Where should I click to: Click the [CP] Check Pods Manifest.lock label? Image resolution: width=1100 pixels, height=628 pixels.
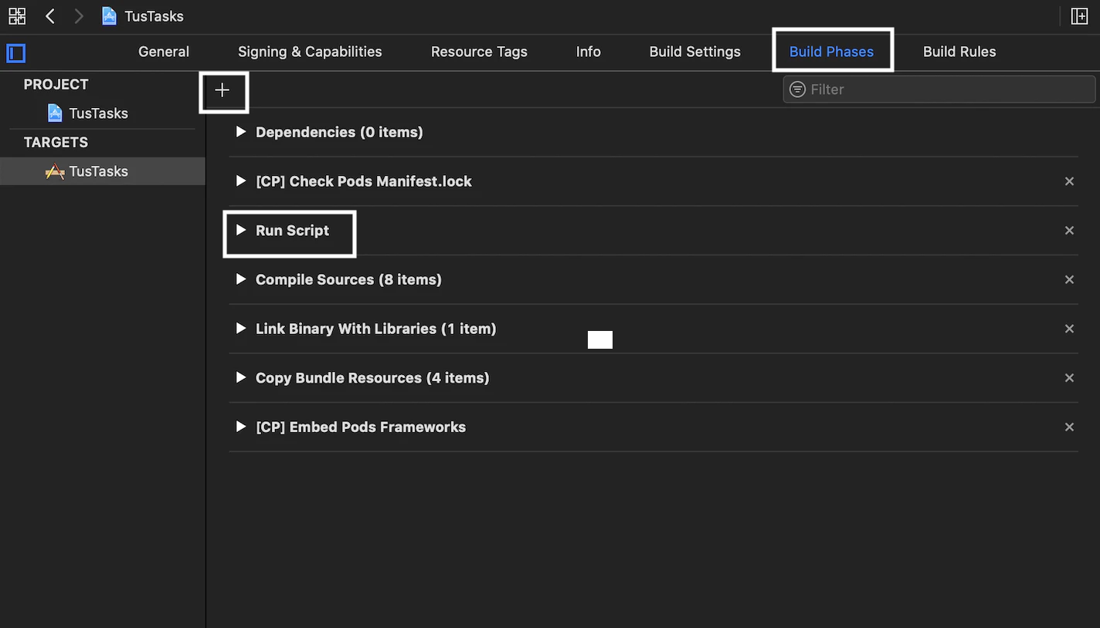[364, 181]
